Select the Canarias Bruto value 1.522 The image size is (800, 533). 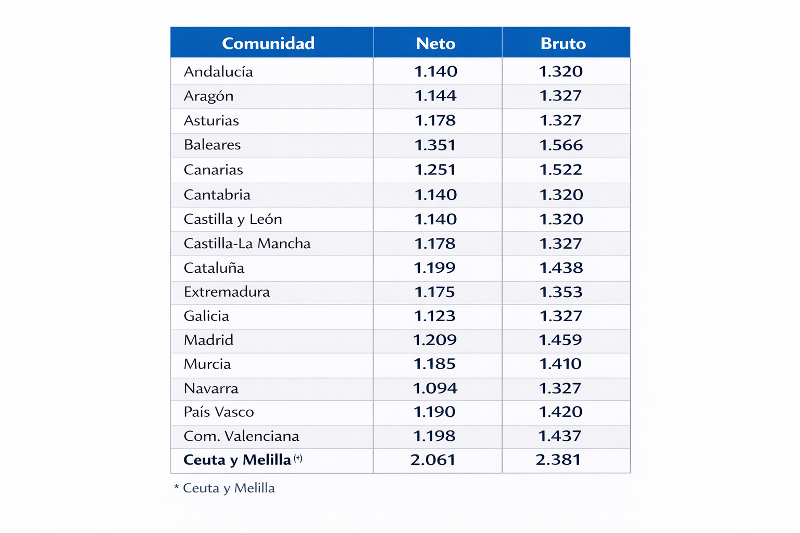pos(560,170)
